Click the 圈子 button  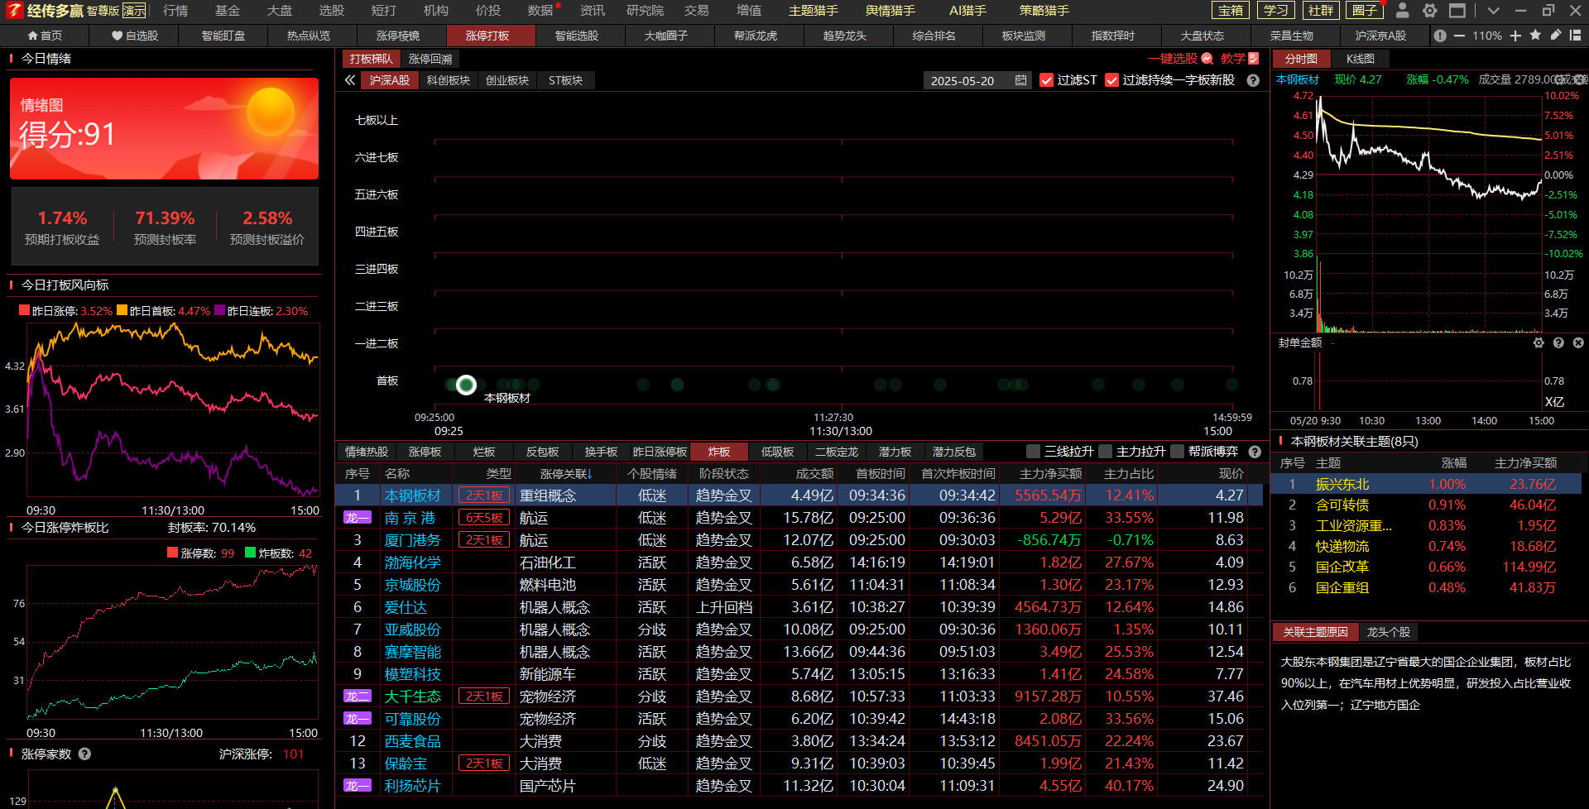pyautogui.click(x=1365, y=10)
